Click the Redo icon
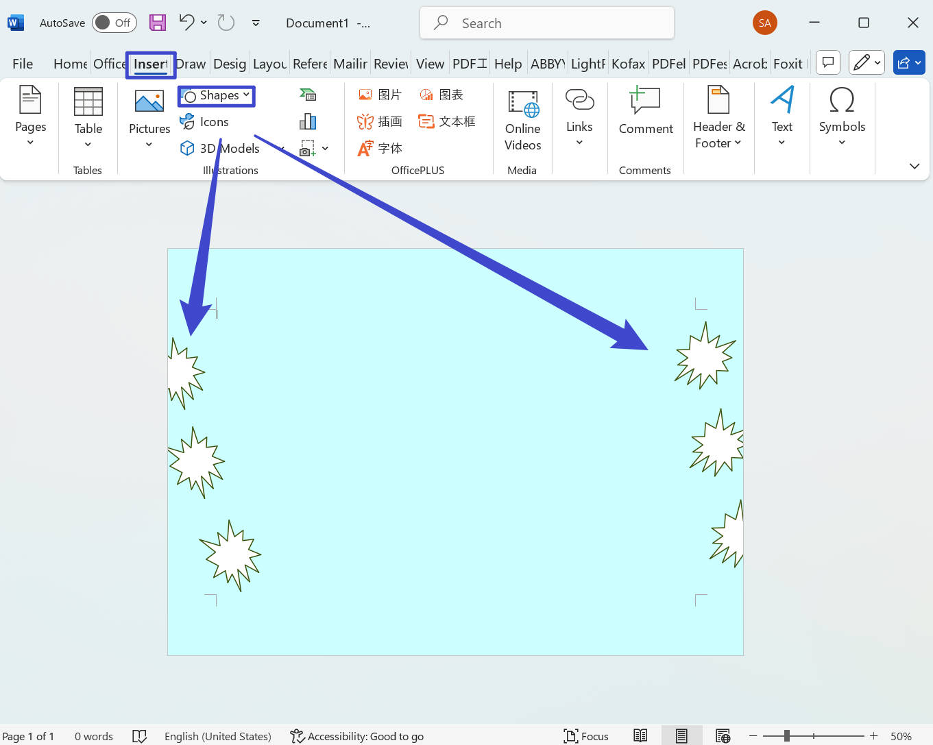Viewport: 933px width, 745px height. click(x=226, y=23)
